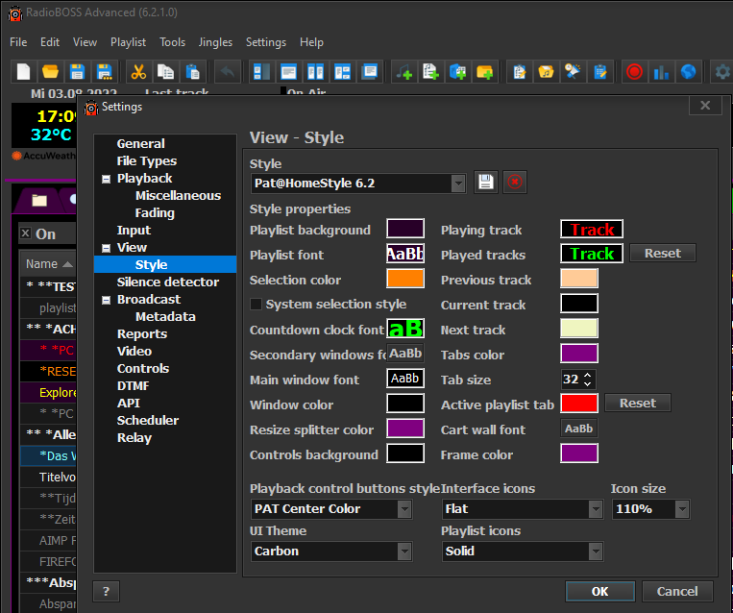
Task: Open the Tools menu
Action: point(173,42)
